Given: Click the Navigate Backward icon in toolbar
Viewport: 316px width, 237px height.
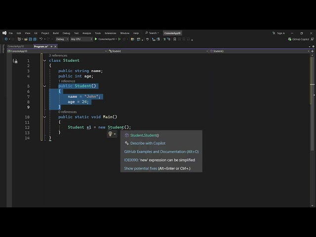Looking at the screenshot, I should tap(6, 39).
